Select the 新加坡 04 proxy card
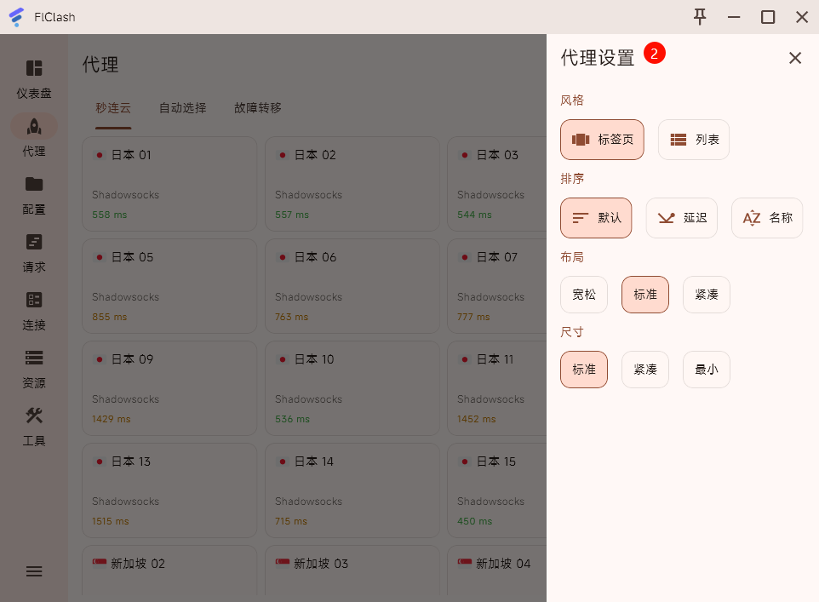The height and width of the screenshot is (602, 819). 496,570
